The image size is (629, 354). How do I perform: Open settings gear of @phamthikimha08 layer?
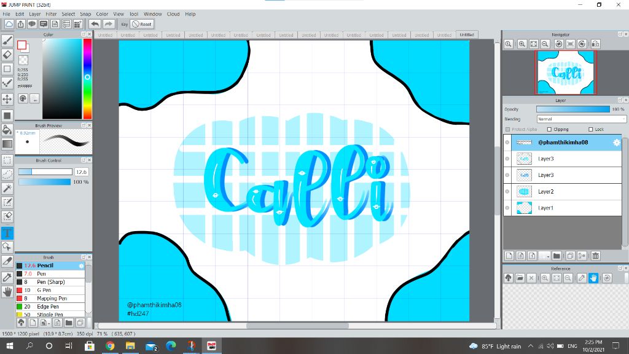pyautogui.click(x=617, y=143)
